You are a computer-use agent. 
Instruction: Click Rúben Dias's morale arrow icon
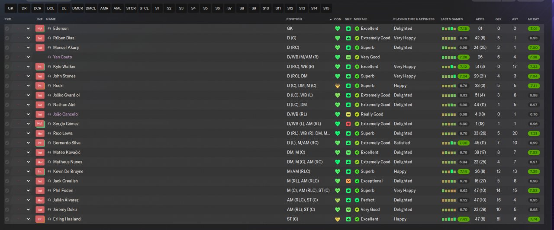point(357,38)
